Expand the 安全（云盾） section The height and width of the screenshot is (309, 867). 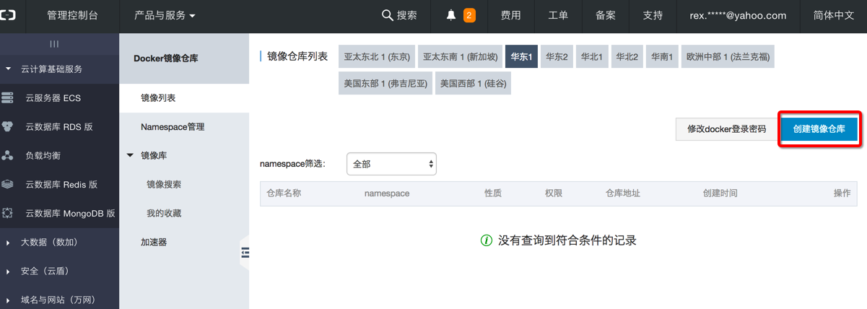(x=8, y=271)
